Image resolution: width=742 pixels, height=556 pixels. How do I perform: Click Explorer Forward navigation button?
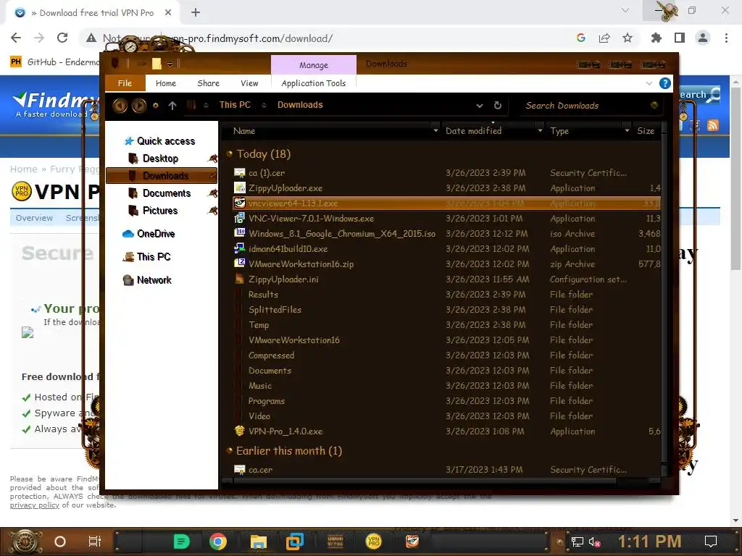[139, 106]
